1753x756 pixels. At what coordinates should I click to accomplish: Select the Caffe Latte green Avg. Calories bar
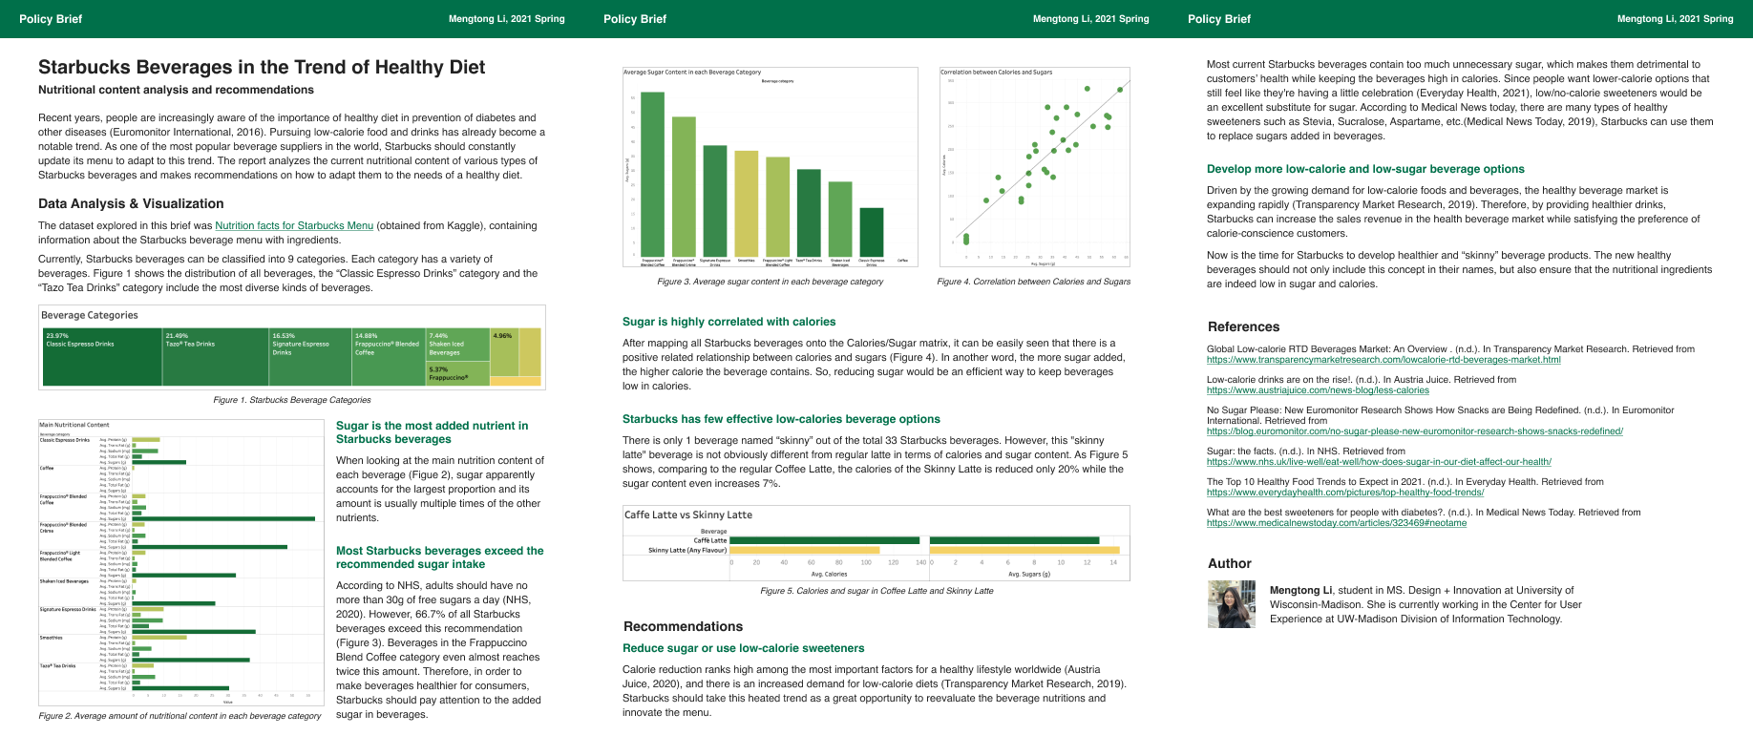pyautogui.click(x=823, y=540)
